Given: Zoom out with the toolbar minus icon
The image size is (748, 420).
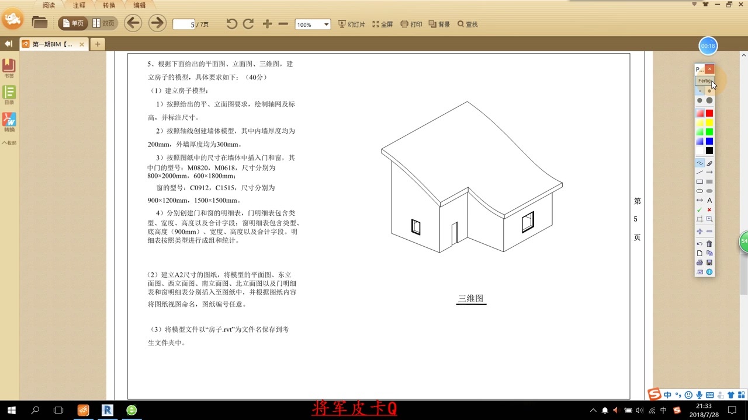Looking at the screenshot, I should (283, 24).
